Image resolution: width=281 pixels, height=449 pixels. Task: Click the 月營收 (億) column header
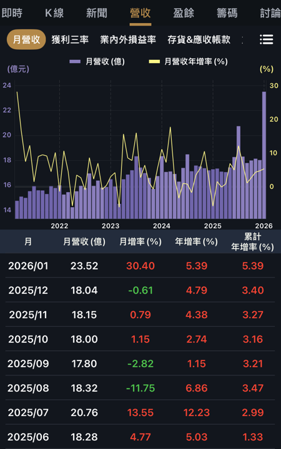coord(84,242)
